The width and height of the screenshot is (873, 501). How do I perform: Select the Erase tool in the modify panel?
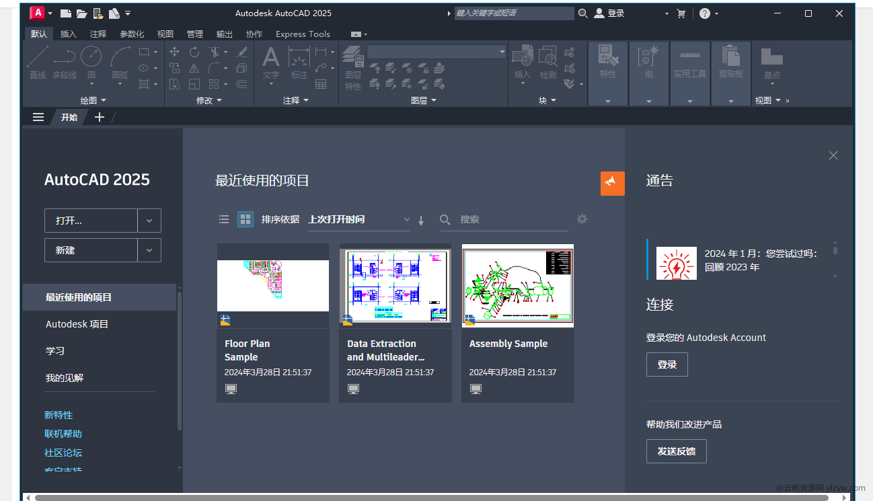tap(242, 52)
